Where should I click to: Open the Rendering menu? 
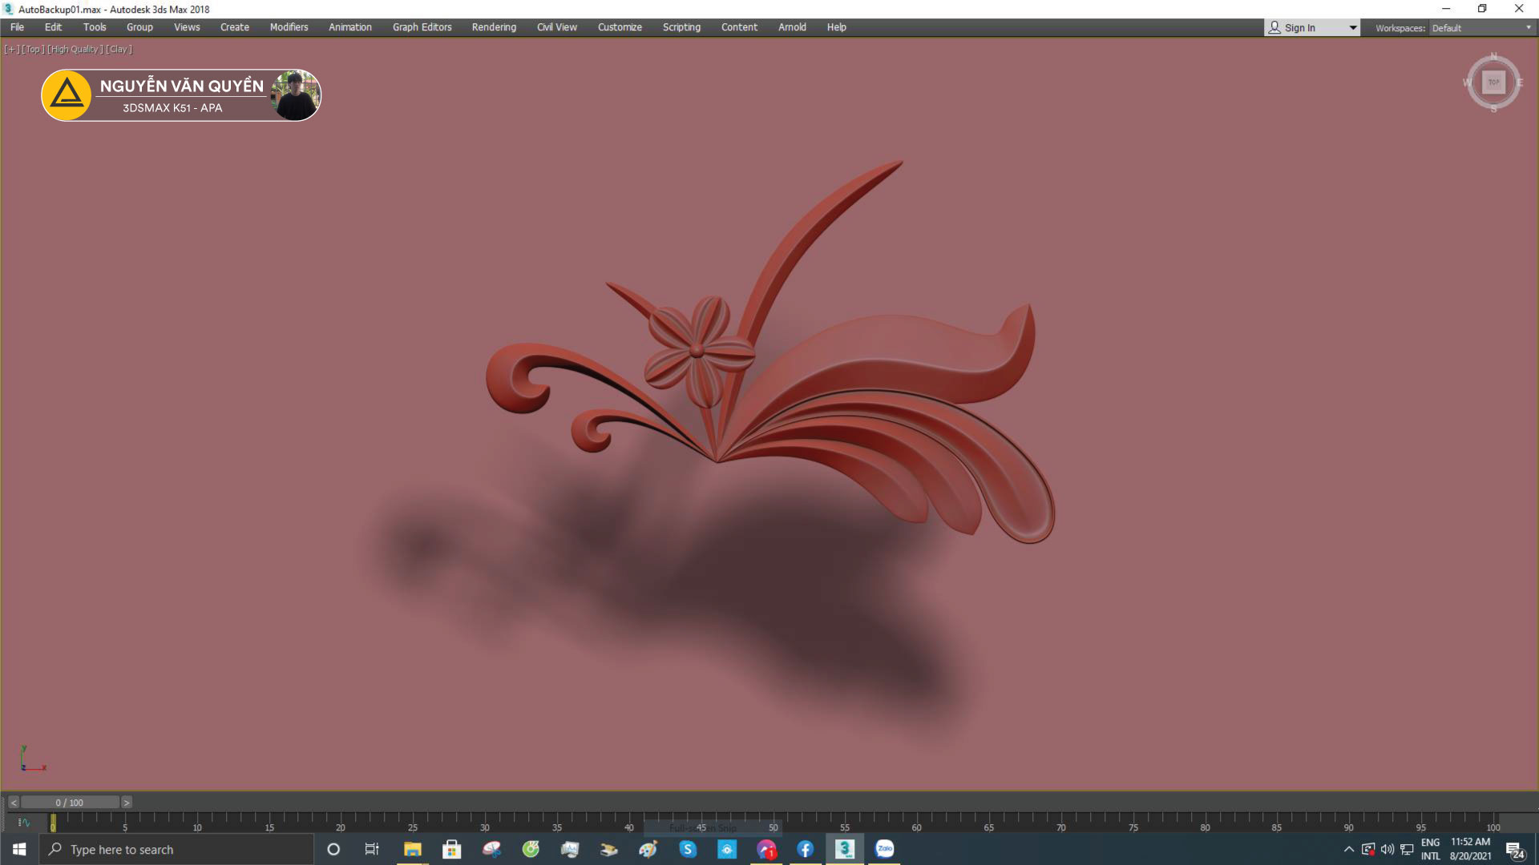pos(494,27)
